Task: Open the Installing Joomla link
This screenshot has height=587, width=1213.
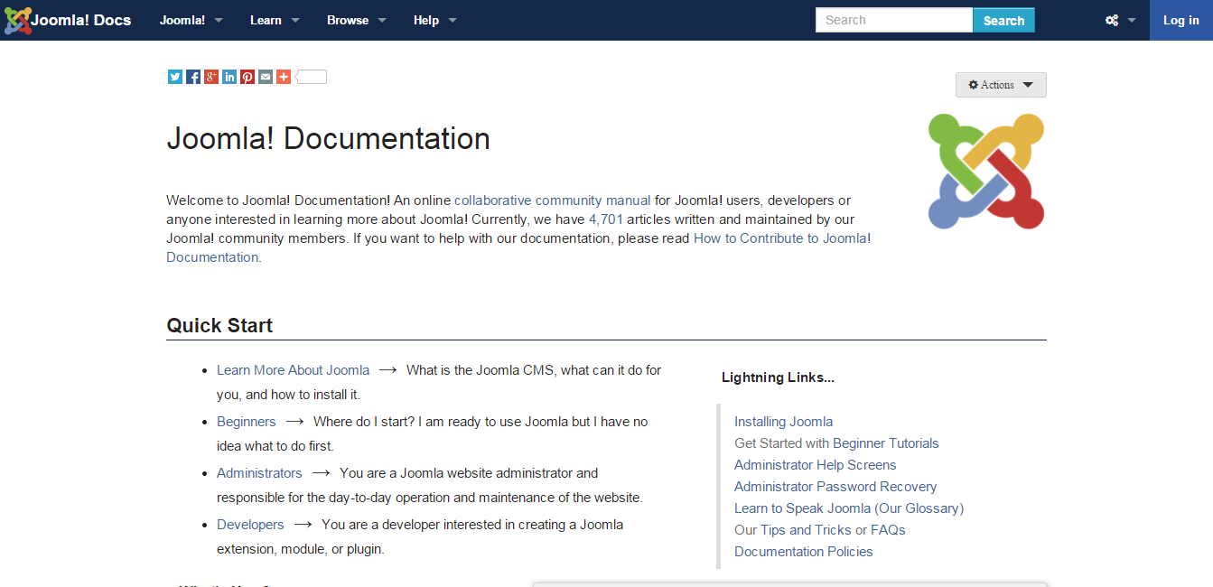Action: pos(783,421)
